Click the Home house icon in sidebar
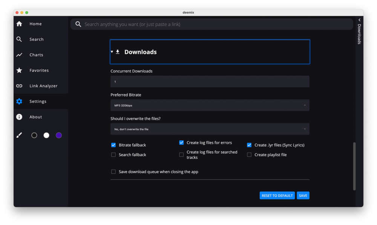This screenshot has width=377, height=225. 19,24
